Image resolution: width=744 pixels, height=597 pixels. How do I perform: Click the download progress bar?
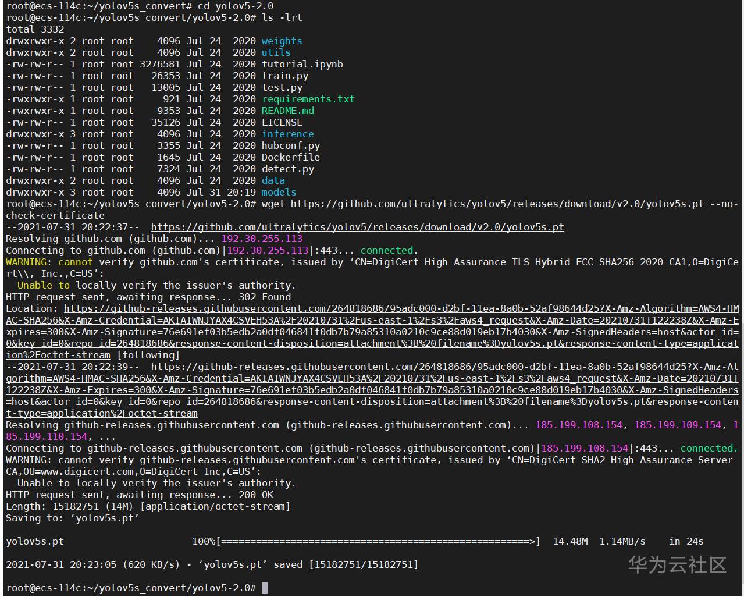378,541
